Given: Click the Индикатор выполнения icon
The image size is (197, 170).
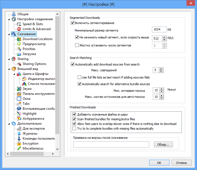Looking at the screenshot, I should click(x=24, y=79).
